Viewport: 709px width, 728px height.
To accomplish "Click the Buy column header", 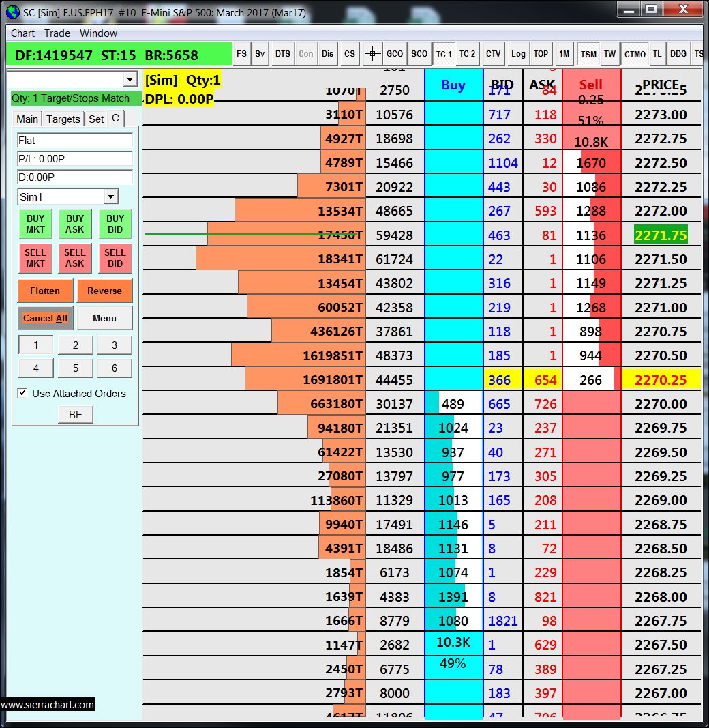I will pos(453,85).
